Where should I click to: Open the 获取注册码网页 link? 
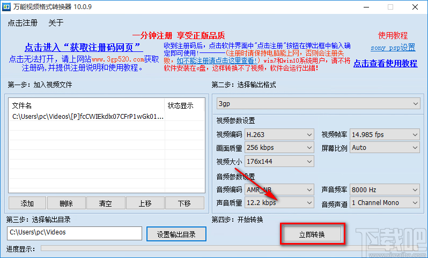84,48
